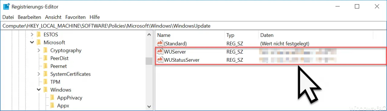This screenshot has height=111, width=387.
Task: Select the Microsoft folder icon
Action: 38,42
